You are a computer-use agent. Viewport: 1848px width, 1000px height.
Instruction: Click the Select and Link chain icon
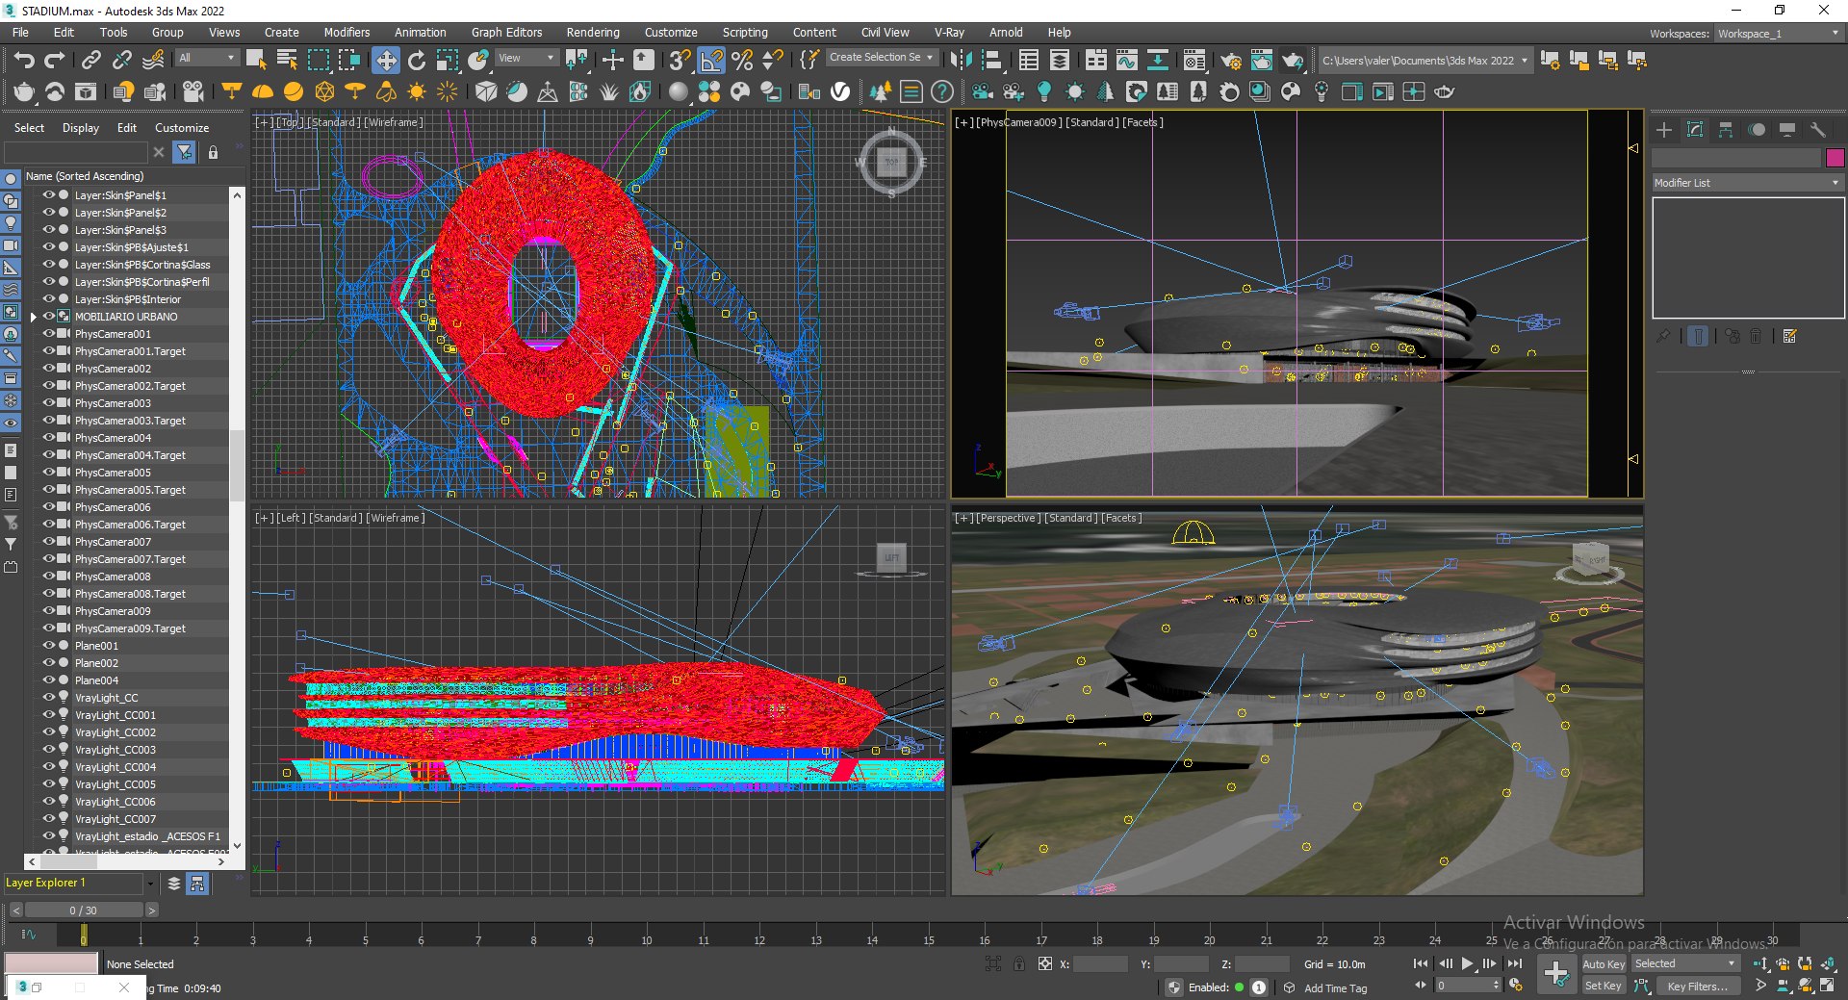click(90, 61)
